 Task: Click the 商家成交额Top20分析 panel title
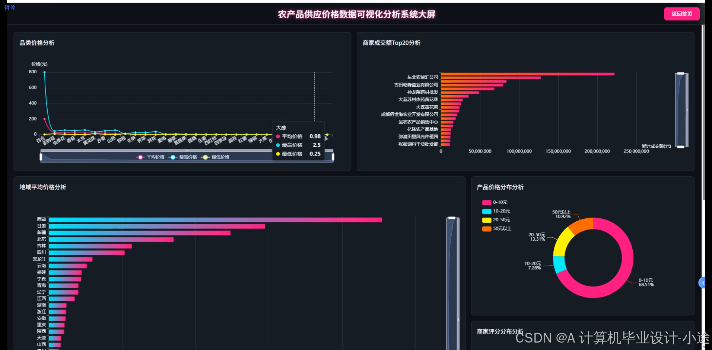(x=391, y=43)
